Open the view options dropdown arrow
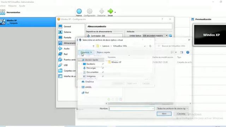 point(176,52)
